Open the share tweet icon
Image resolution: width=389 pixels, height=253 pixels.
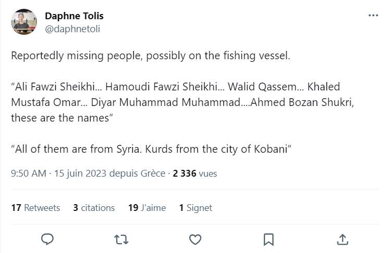click(343, 239)
